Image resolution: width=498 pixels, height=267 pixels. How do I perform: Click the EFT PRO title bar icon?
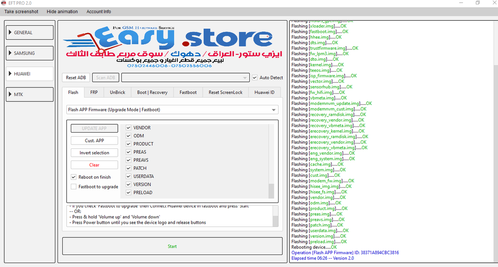coord(4,3)
